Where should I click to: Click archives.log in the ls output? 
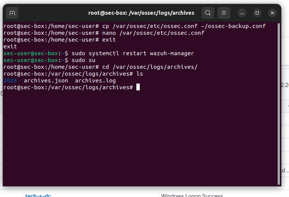coord(95,81)
